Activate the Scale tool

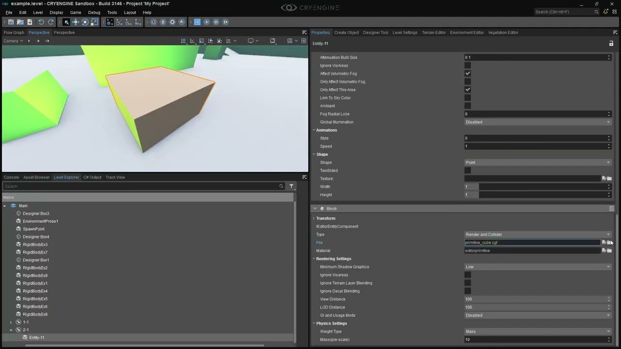pyautogui.click(x=94, y=22)
